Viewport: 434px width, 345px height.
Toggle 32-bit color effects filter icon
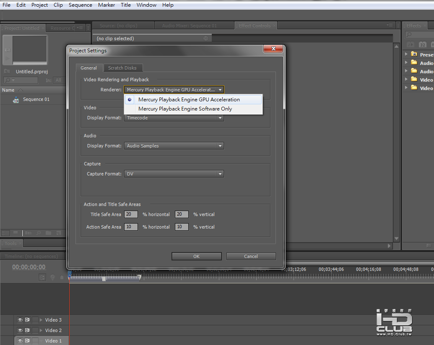422,44
